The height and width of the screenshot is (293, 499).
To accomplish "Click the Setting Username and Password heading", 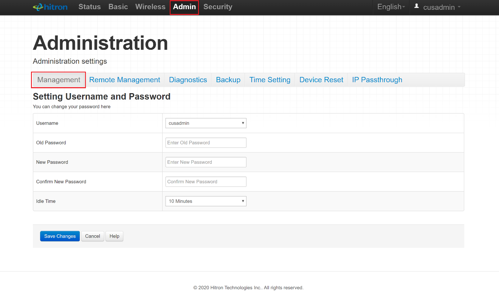I will [x=102, y=97].
